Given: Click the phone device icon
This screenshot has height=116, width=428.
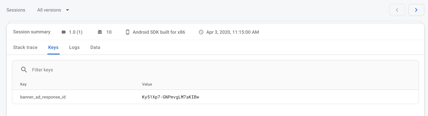Looking at the screenshot, I should point(128,32).
